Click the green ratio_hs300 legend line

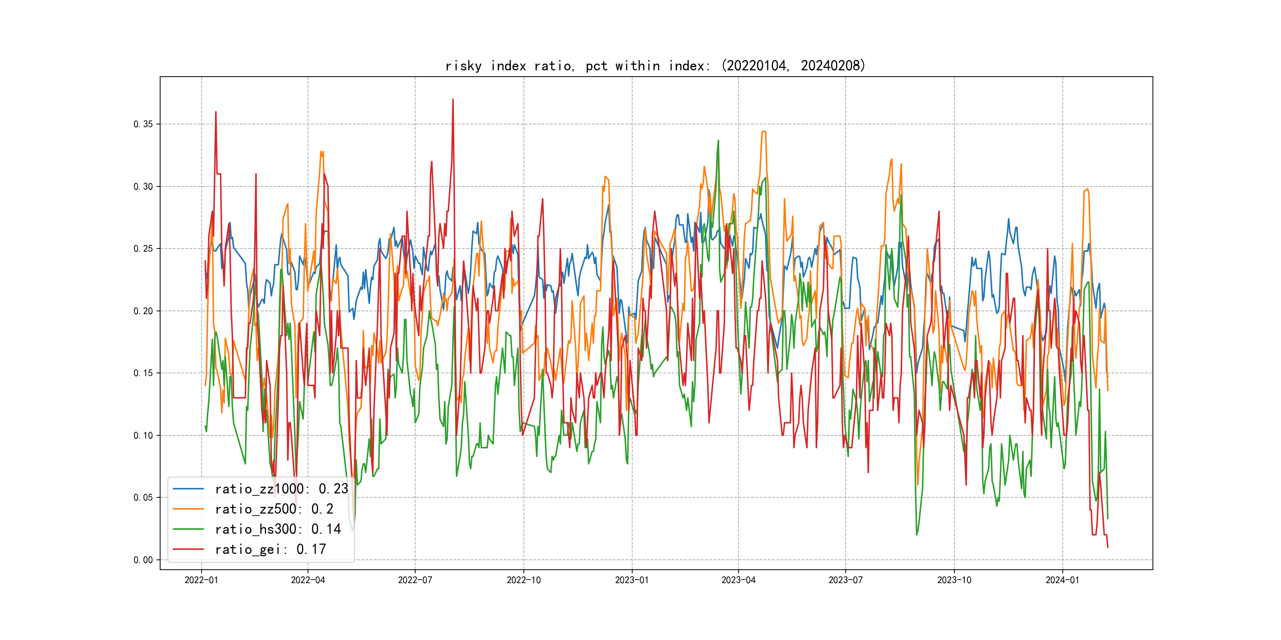coord(188,529)
